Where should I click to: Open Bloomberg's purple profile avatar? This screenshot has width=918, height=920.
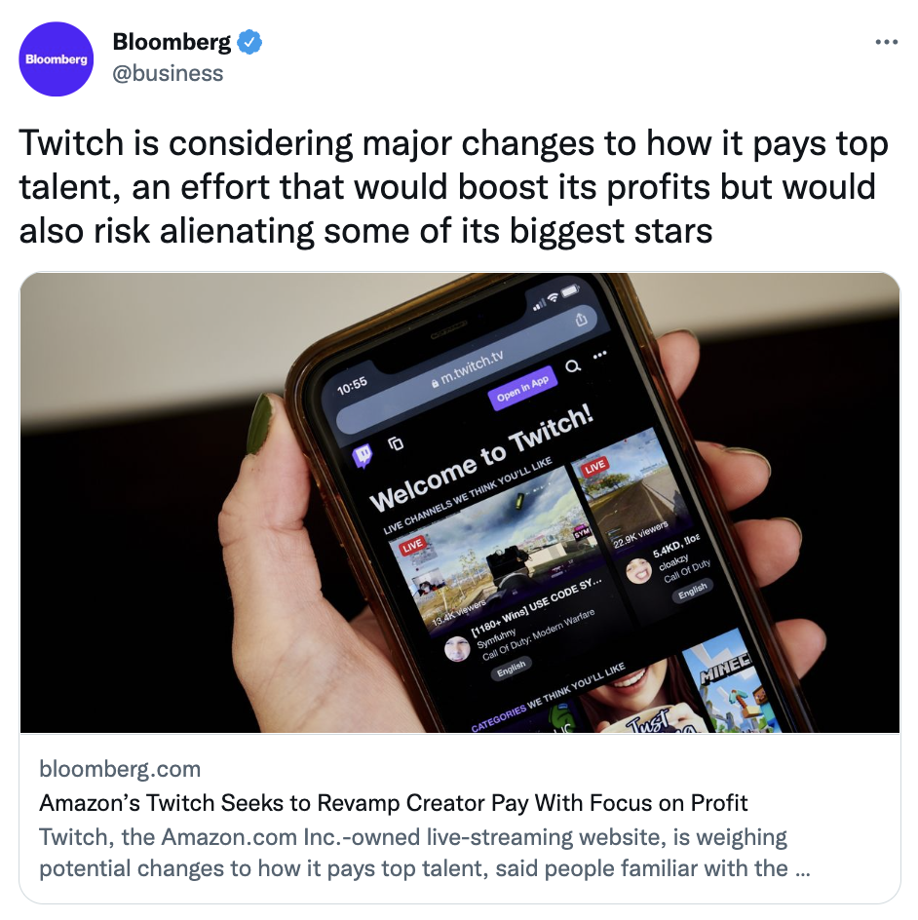click(57, 59)
